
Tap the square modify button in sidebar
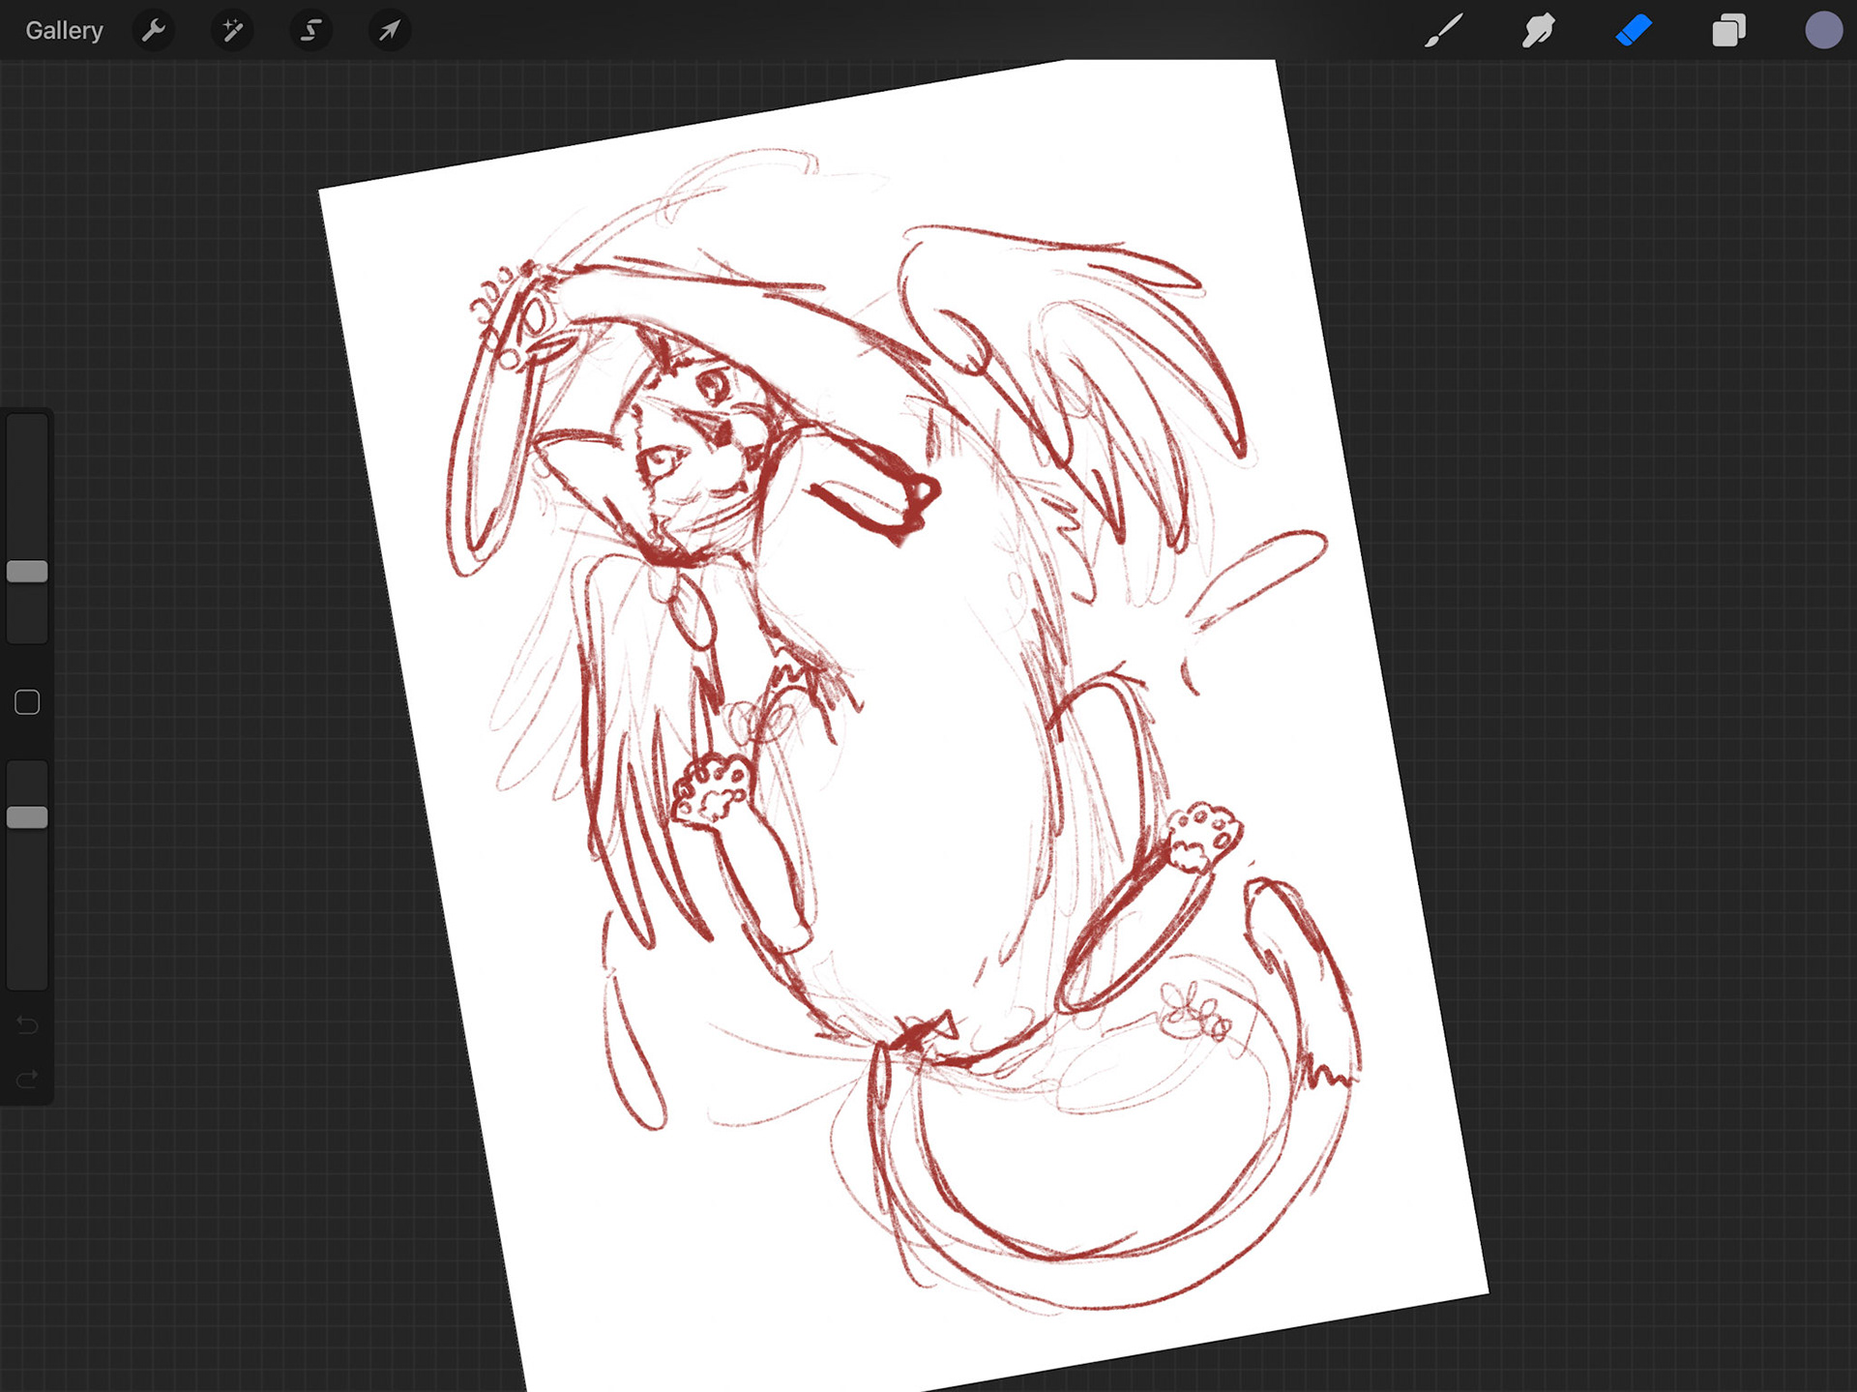(27, 702)
